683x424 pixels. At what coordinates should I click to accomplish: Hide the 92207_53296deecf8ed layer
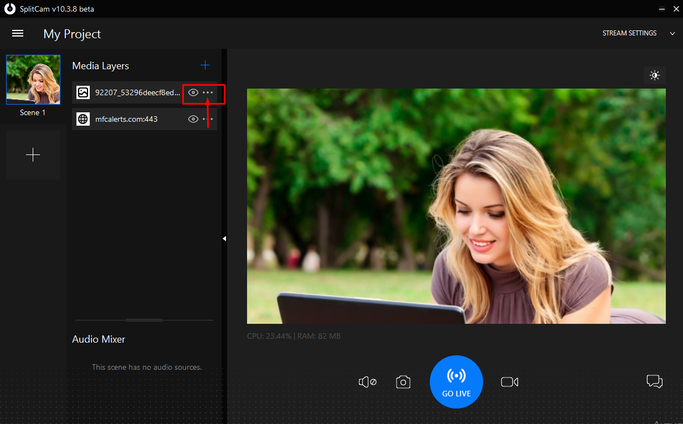(193, 92)
